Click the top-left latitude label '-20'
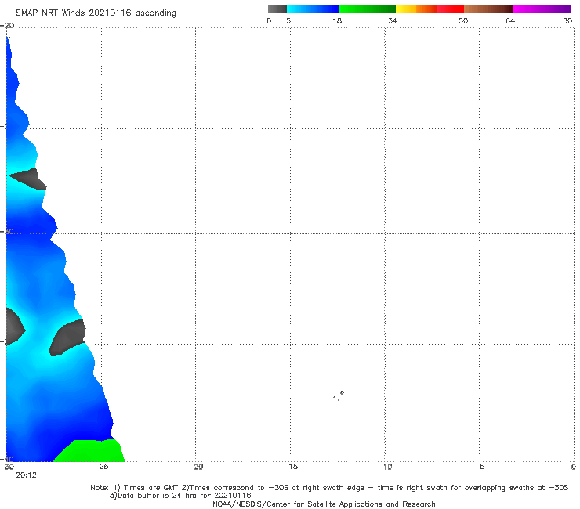 7,26
